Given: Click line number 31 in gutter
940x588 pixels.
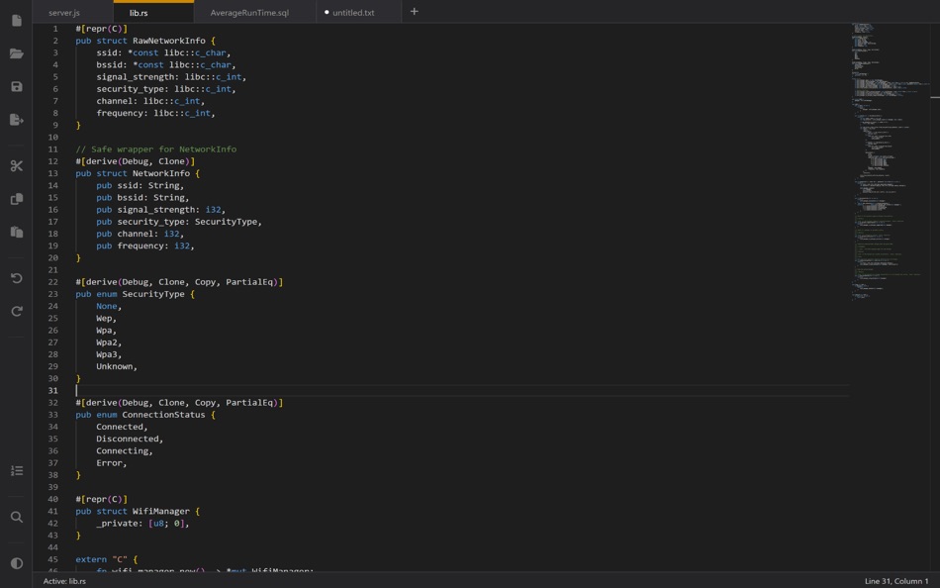Looking at the screenshot, I should (x=53, y=391).
